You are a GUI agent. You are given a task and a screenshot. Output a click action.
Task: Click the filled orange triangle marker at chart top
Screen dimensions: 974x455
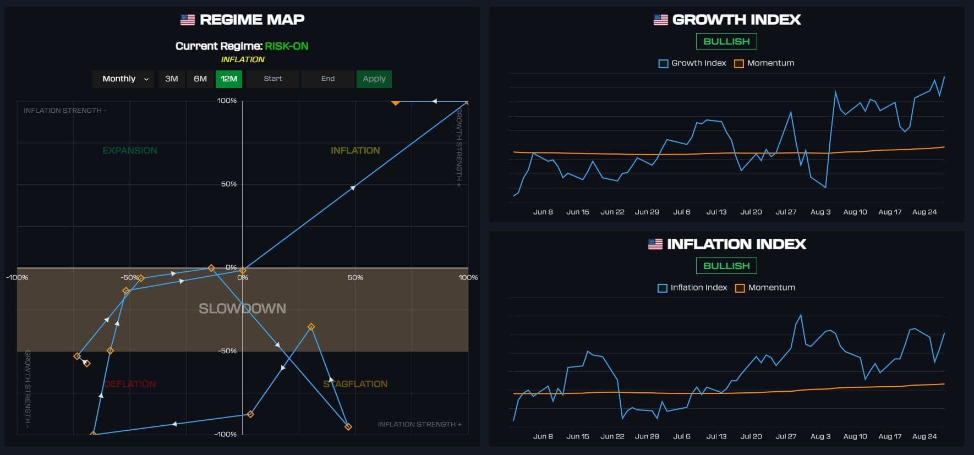(x=396, y=102)
